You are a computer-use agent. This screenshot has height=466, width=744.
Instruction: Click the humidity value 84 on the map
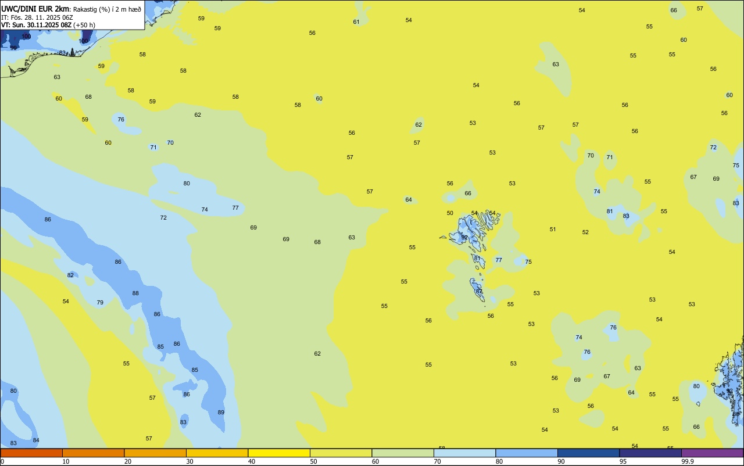click(36, 440)
